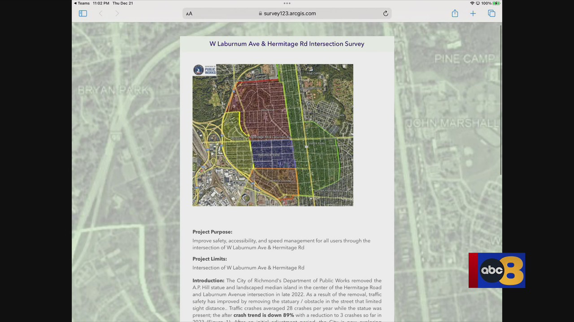Click the Public Works logo on map

pyautogui.click(x=205, y=70)
